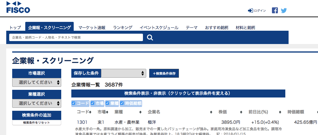The image size is (318, 135).
Task: Open the Facebook icon link
Action: pyautogui.click(x=275, y=11)
